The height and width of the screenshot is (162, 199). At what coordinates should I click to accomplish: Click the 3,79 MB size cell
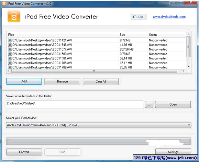(x=125, y=54)
